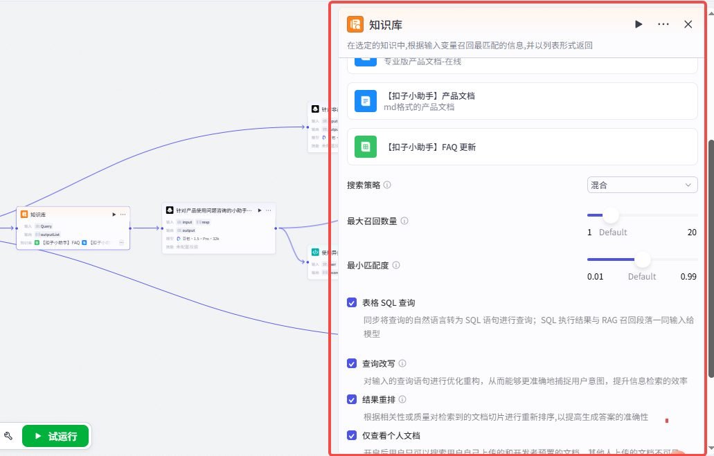
Task: Click the Query input tag in 知识库 node
Action: click(x=44, y=226)
